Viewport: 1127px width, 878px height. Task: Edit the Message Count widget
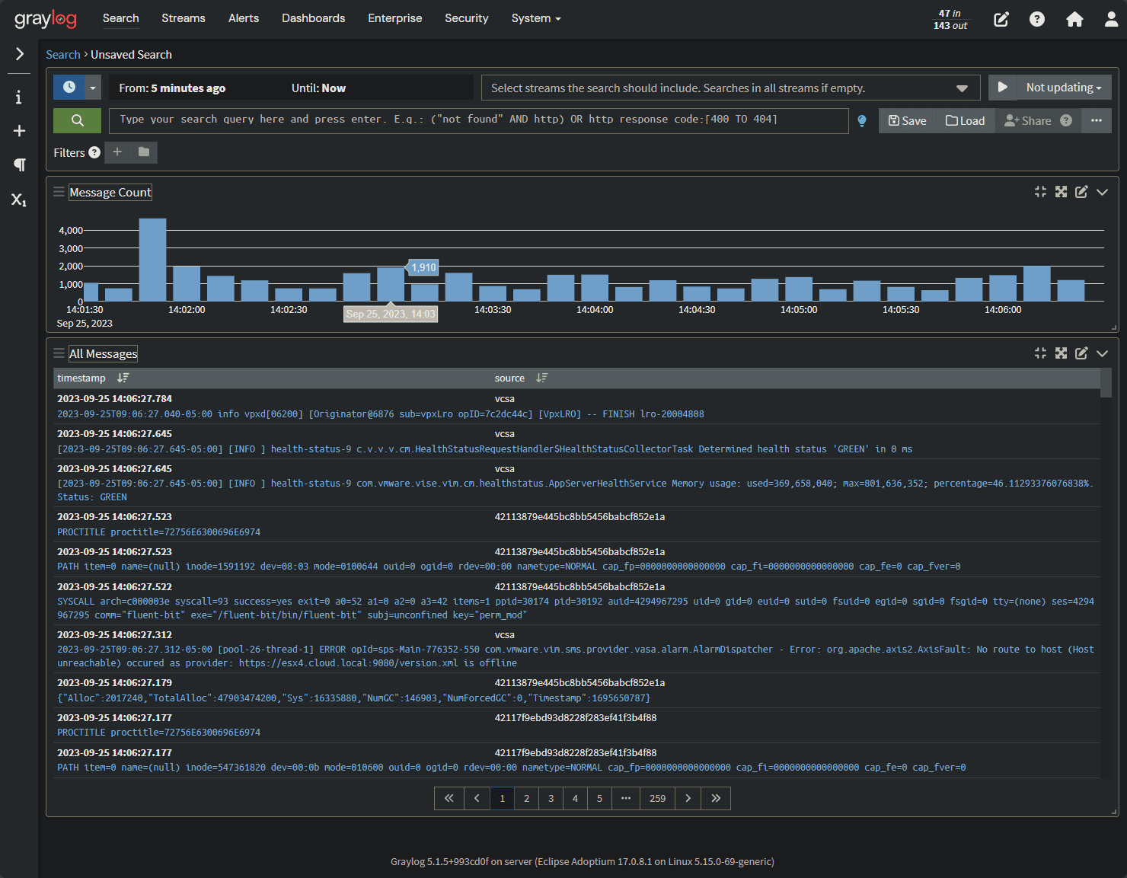(1081, 192)
